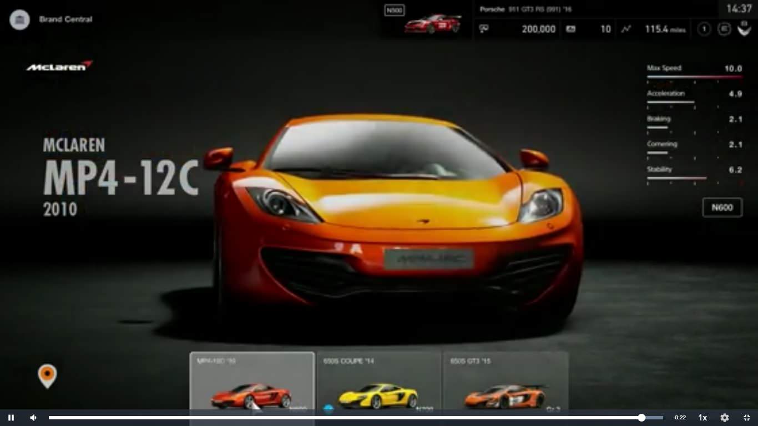This screenshot has width=758, height=426.
Task: Click the 2010 model year text
Action: [60, 209]
